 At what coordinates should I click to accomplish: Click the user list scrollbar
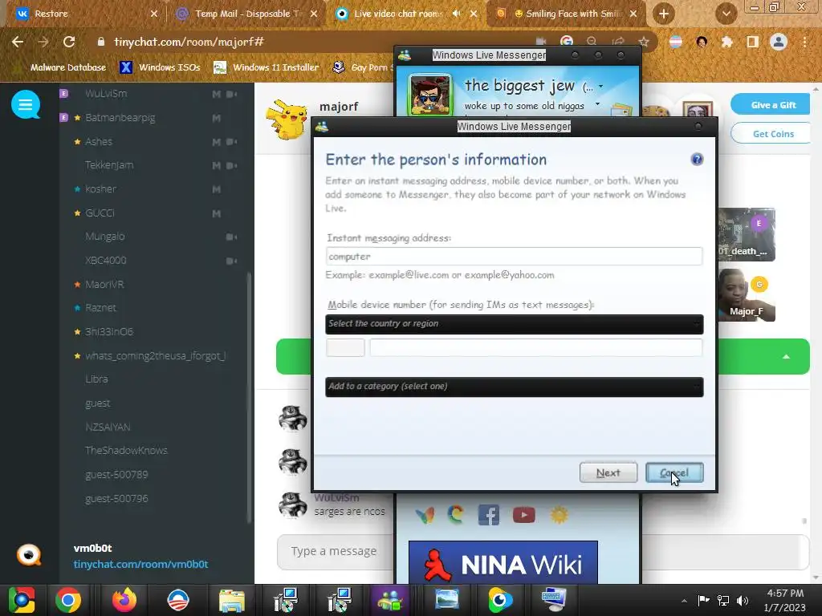click(x=249, y=398)
